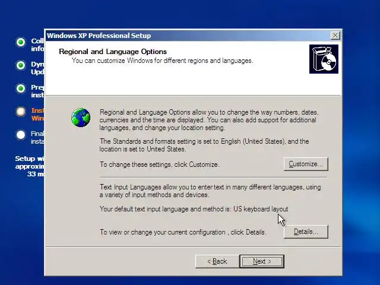Open the Details... text input settings
The width and height of the screenshot is (380, 285).
[306, 232]
